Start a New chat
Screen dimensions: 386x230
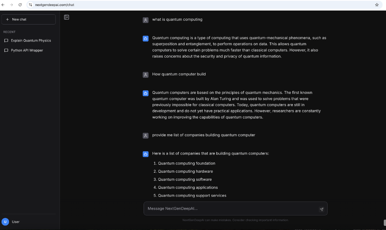[28, 19]
